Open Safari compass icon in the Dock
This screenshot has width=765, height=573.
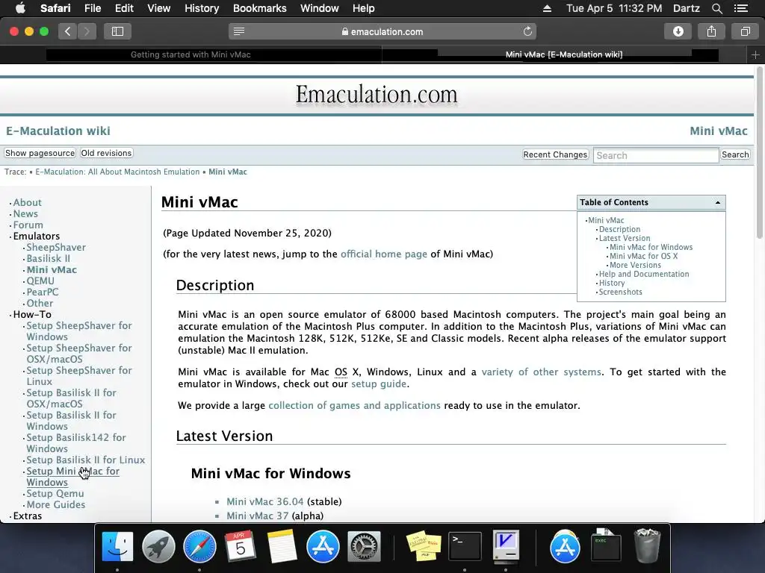coord(199,547)
